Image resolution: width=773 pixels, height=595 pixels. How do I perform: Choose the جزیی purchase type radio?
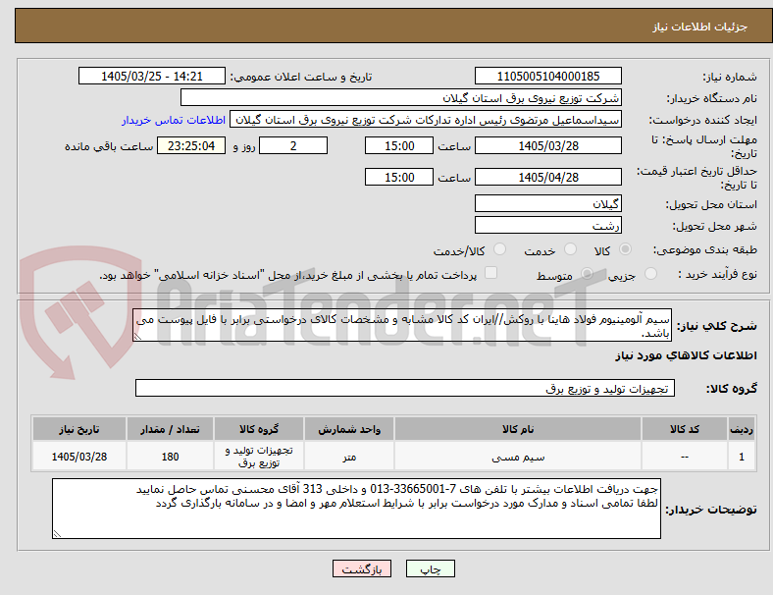(650, 274)
